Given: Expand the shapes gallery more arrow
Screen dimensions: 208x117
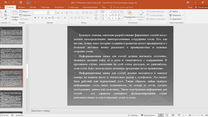Looking at the screenshot, I should pos(122,19).
